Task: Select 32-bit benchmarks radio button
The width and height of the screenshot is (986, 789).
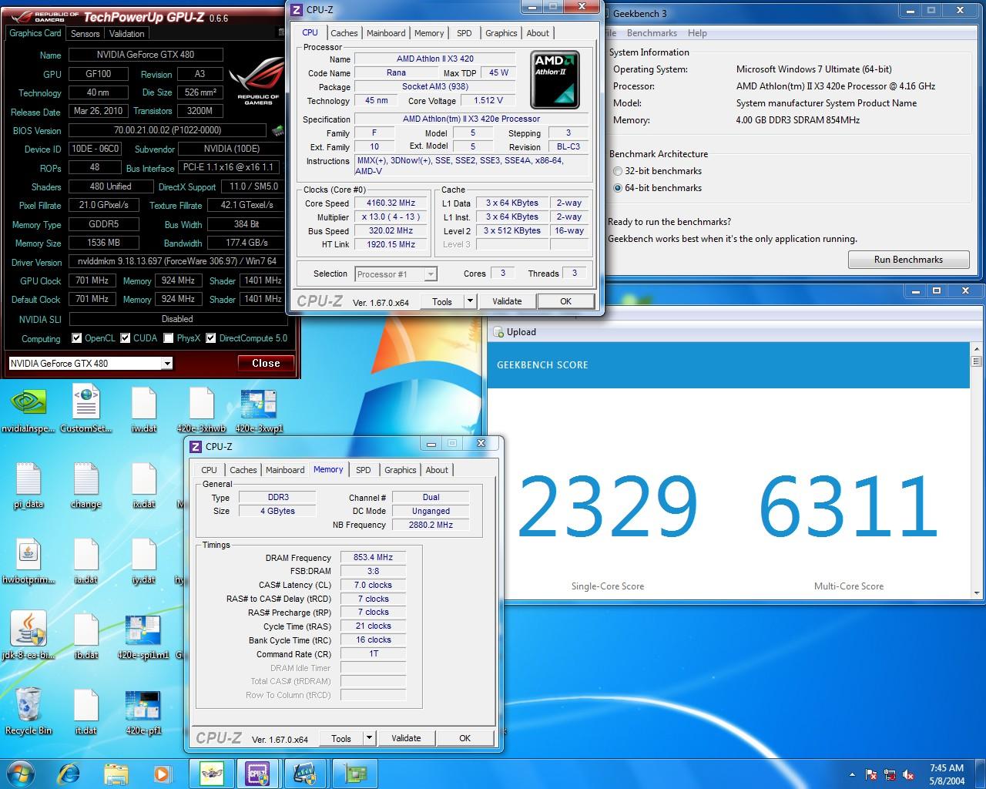Action: [617, 171]
